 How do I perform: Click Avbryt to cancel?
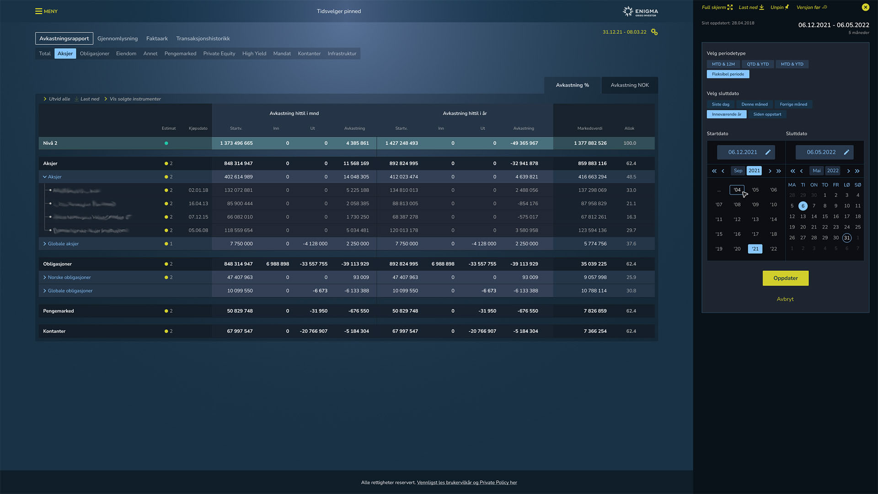(785, 299)
